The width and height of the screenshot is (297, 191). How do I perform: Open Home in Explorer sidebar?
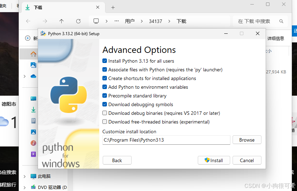click(x=33, y=54)
